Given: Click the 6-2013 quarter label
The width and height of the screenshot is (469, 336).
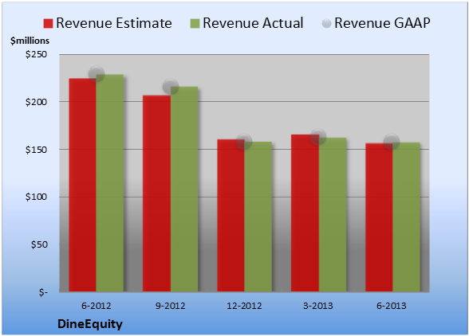Looking at the screenshot, I should pyautogui.click(x=392, y=306).
